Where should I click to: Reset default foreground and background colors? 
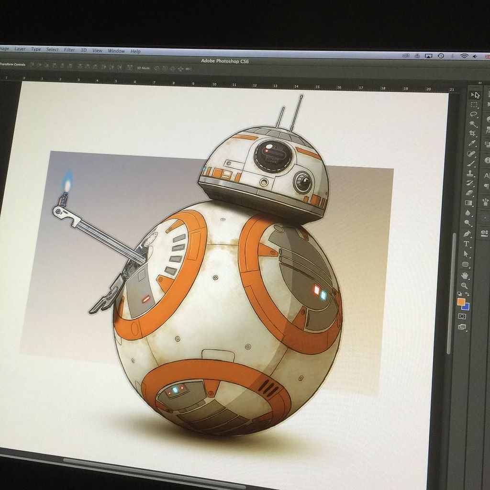coord(459,294)
